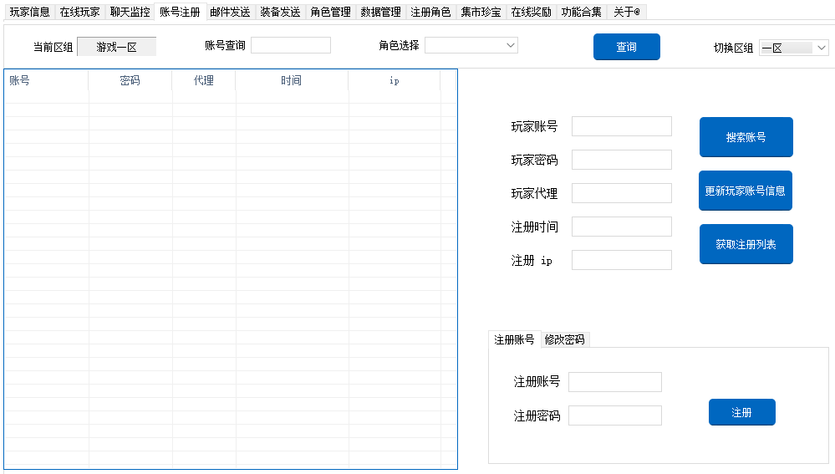
Task: Go to the 数据管理 tab
Action: [x=381, y=12]
